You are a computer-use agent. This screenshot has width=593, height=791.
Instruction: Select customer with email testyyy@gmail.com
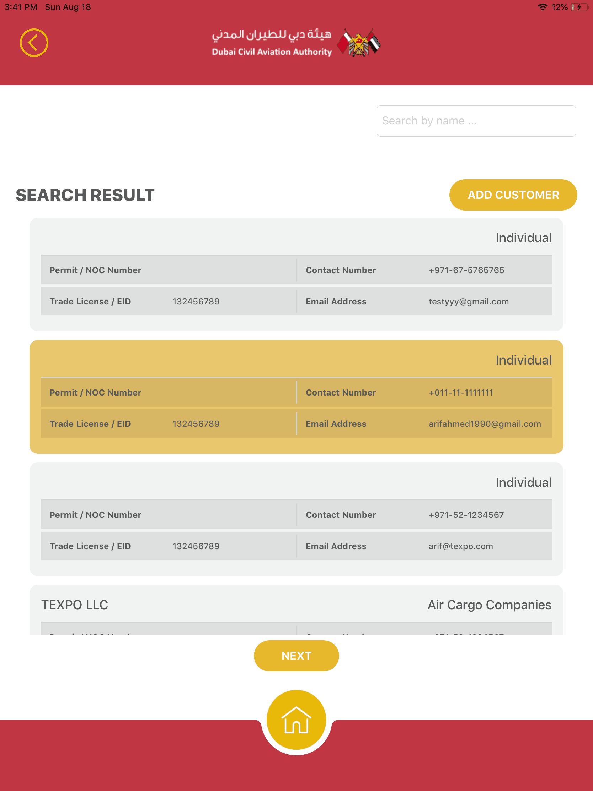point(296,274)
